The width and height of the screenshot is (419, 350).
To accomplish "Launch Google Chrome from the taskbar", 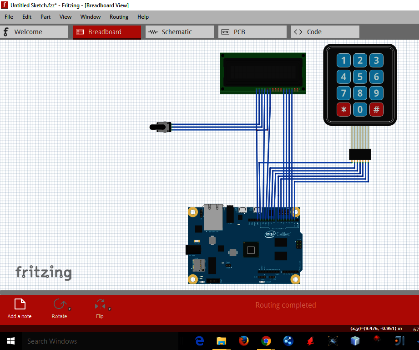I will point(266,340).
